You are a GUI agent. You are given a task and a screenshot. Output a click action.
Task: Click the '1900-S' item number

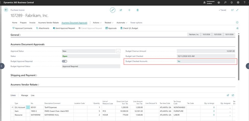[37, 111]
